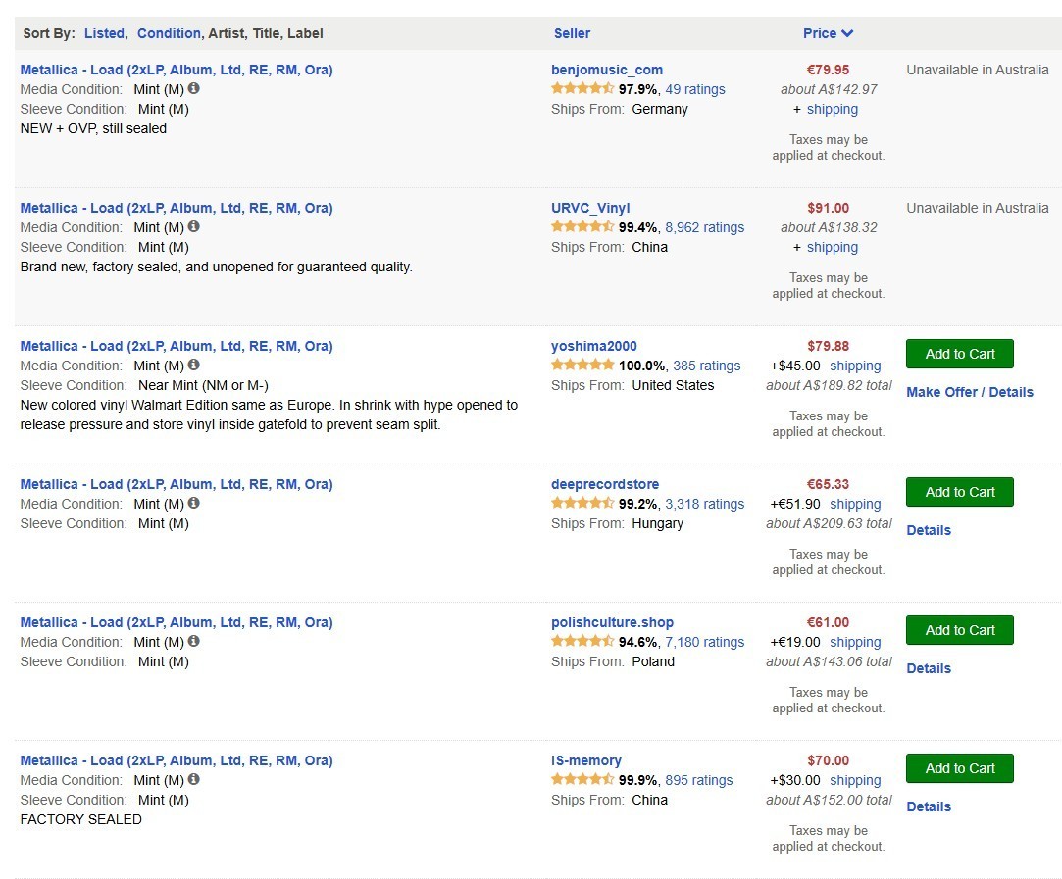The width and height of the screenshot is (1062, 879).
Task: Click info icon on deeprecordstore listing's Media Condition
Action: click(x=194, y=504)
